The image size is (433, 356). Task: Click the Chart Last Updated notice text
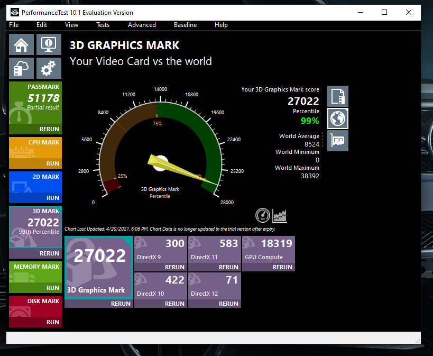pyautogui.click(x=170, y=229)
